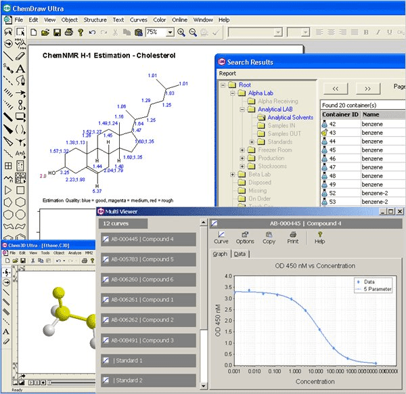Click the Paste icon
406x394 pixels.
click(139, 32)
